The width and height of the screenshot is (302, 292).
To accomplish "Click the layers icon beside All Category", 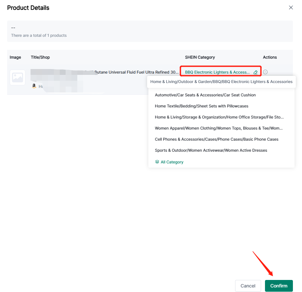I will 157,162.
